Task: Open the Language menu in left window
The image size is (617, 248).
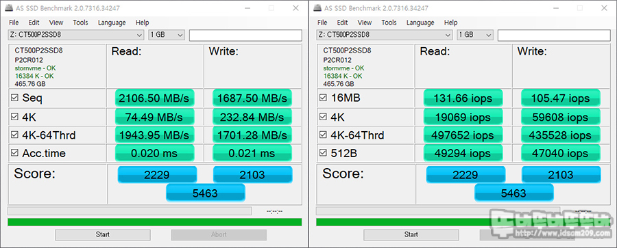Action: point(112,23)
